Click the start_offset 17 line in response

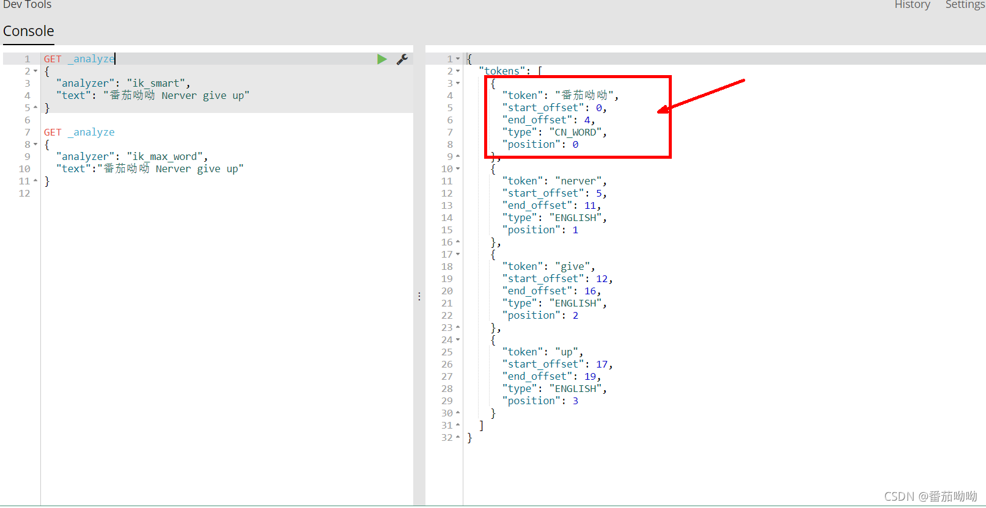click(x=557, y=365)
